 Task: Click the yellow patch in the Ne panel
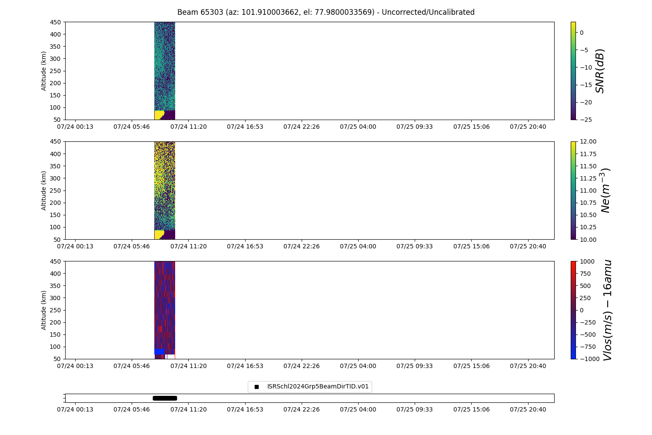tap(159, 234)
